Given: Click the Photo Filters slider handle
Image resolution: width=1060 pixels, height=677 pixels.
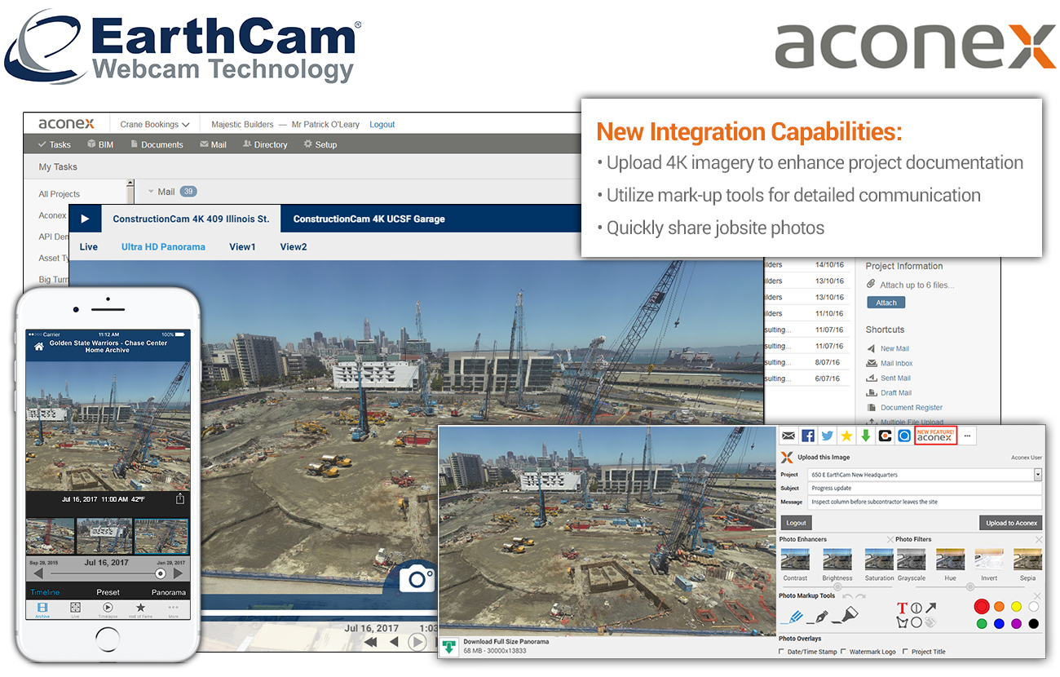Looking at the screenshot, I should coord(969,586).
